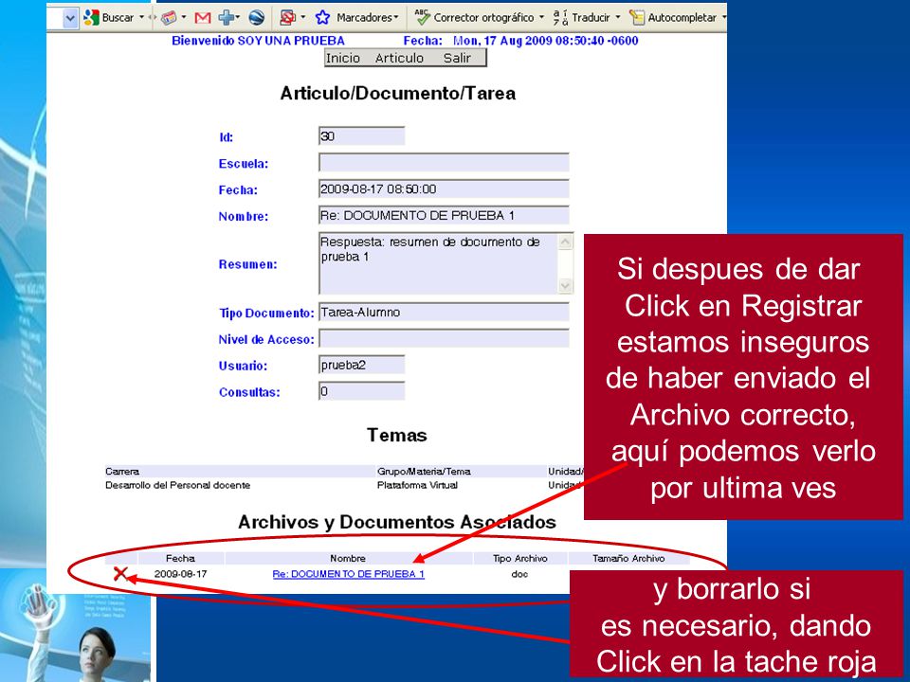Open the Inicio menu item
This screenshot has width=910, height=682.
coord(343,58)
